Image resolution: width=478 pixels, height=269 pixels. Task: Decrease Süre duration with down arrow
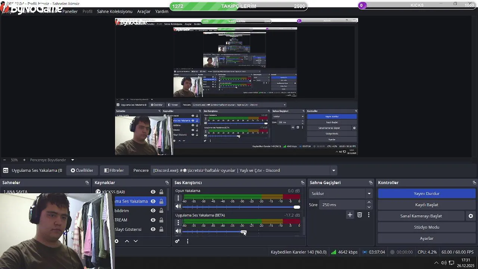[369, 207]
